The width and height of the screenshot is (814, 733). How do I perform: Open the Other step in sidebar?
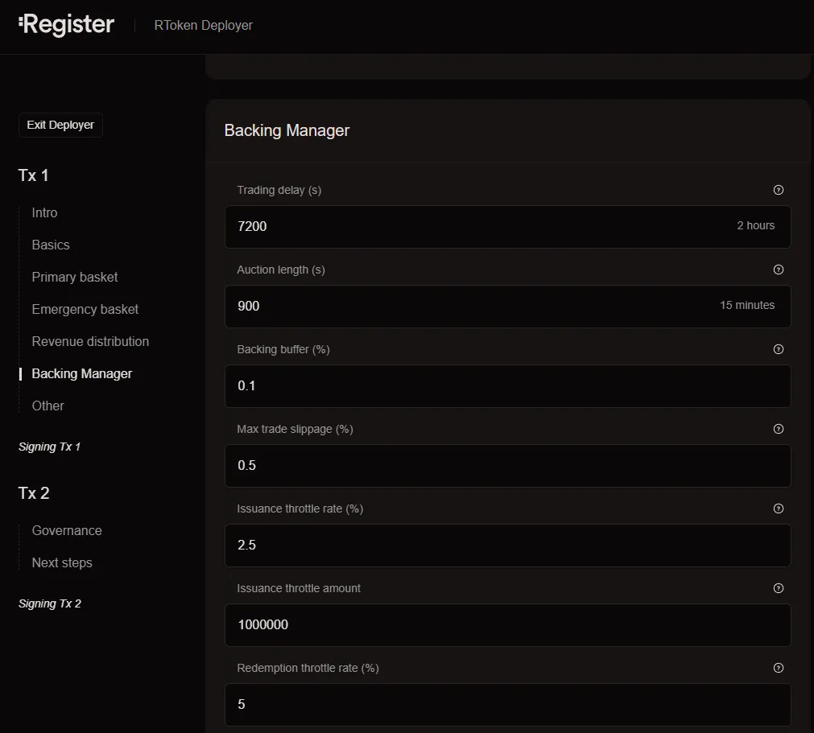(48, 406)
